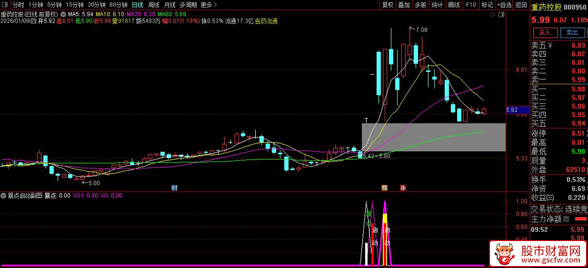
Task: Open the 暴点启动副图 indicator dropdown
Action: coord(4,195)
